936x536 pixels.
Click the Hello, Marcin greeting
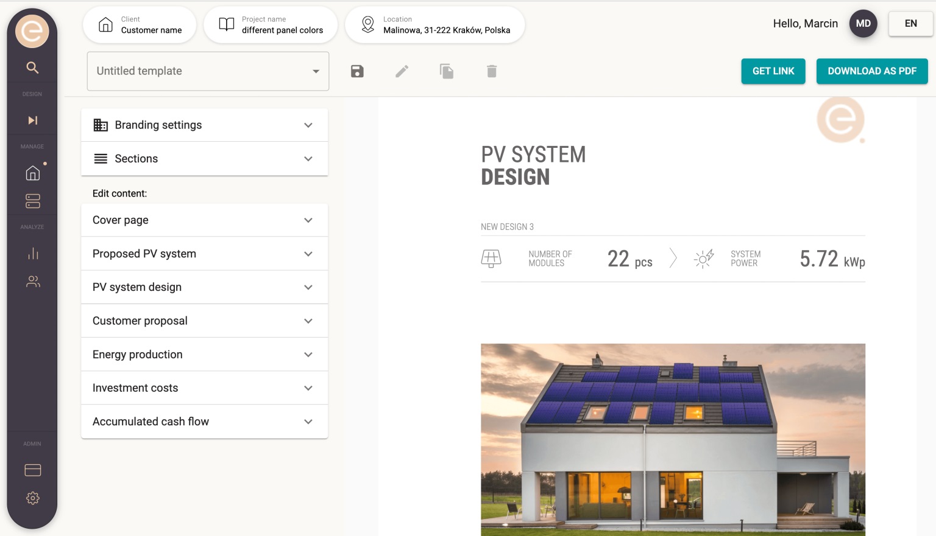point(805,24)
